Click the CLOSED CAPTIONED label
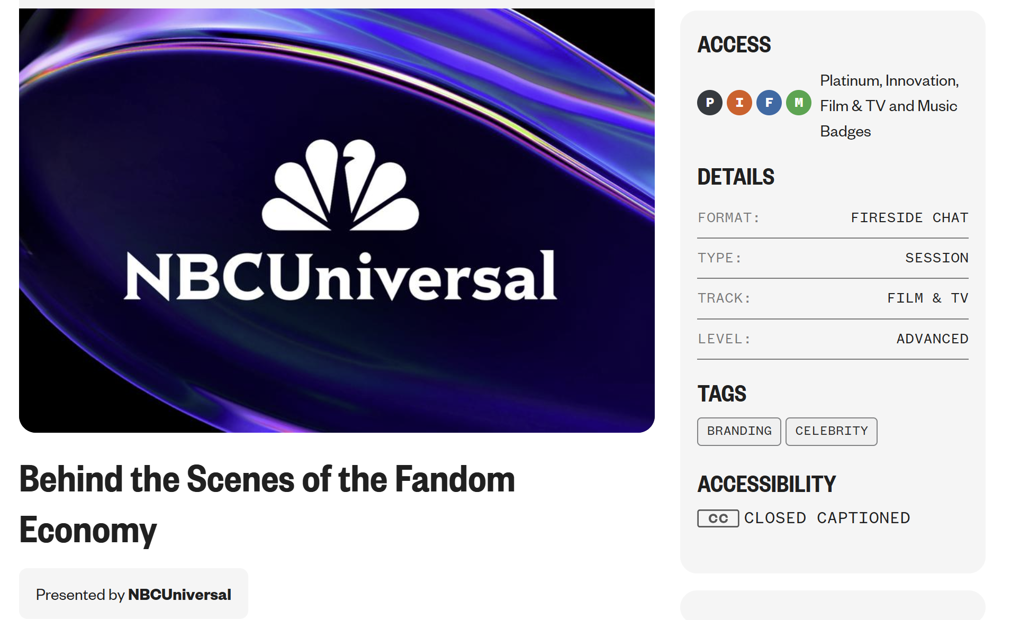The image size is (1029, 620). (x=827, y=518)
